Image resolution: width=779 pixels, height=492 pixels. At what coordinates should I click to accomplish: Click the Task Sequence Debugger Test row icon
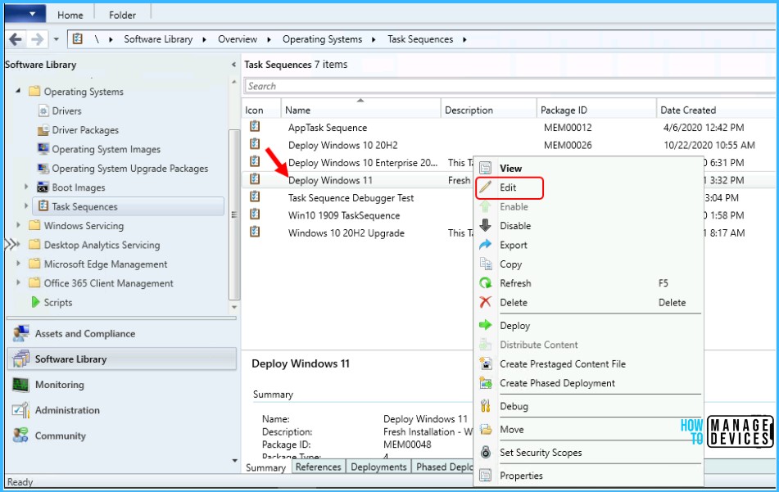click(255, 196)
